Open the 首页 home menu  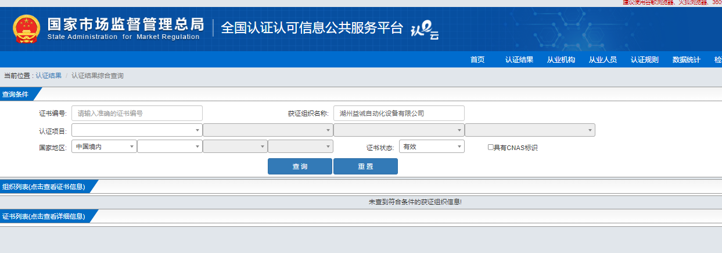click(x=477, y=60)
